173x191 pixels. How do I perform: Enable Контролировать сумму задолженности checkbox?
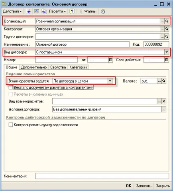coord(11,125)
